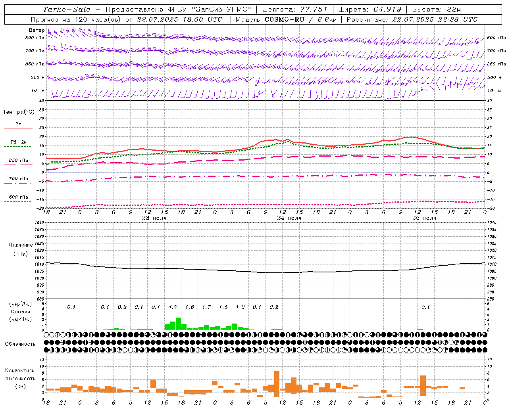508x406 pixels.
Task: Click the 'Модель COSMO-RU / 6.6км' text
Action: point(286,19)
